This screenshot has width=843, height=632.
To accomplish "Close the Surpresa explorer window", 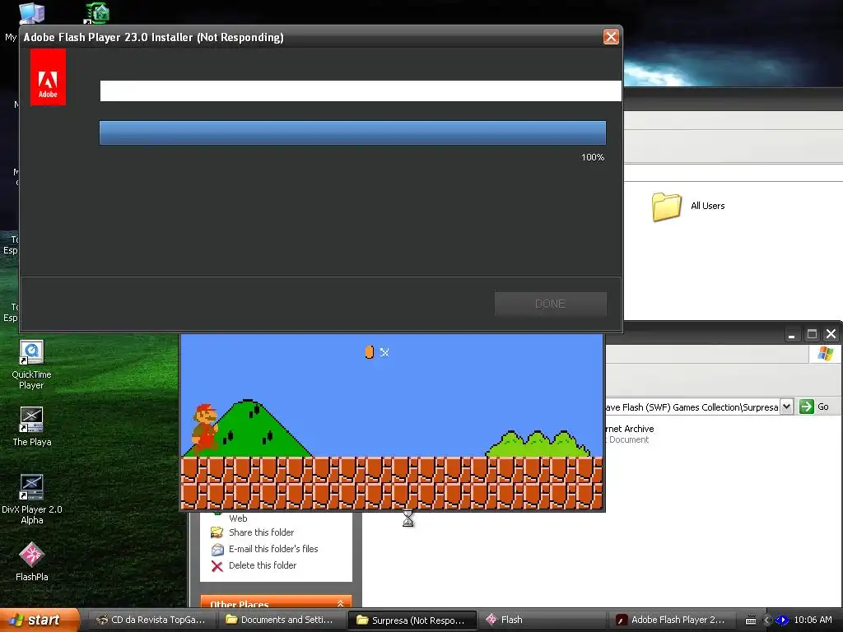I will coord(831,334).
